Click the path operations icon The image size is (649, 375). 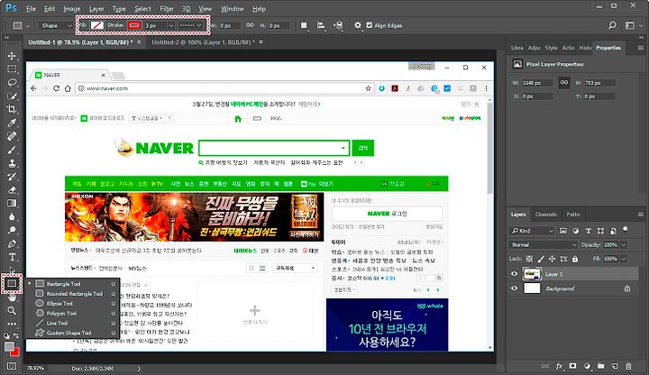(305, 25)
